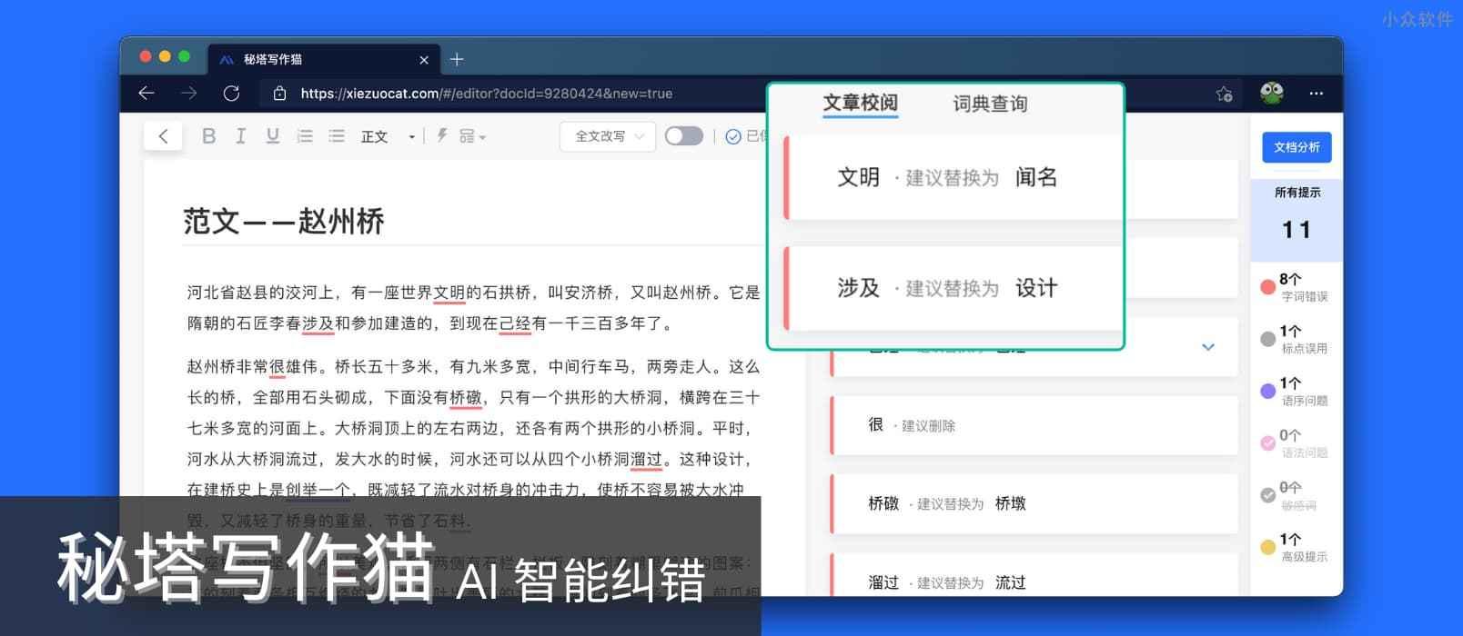The width and height of the screenshot is (1463, 636).
Task: Click underlined word 已经 in the text
Action: pos(515,323)
